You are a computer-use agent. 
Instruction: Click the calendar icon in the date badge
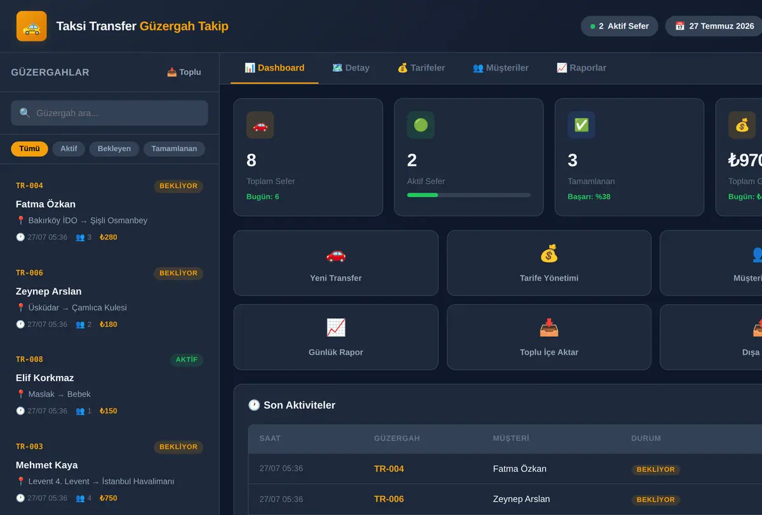click(679, 26)
